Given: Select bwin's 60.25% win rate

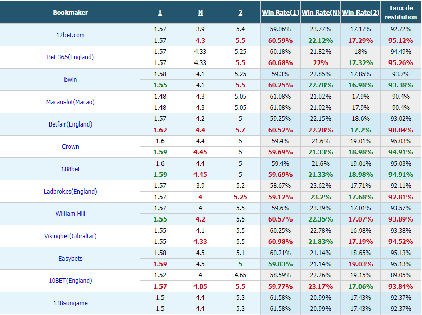Looking at the screenshot, I should pos(280,85).
